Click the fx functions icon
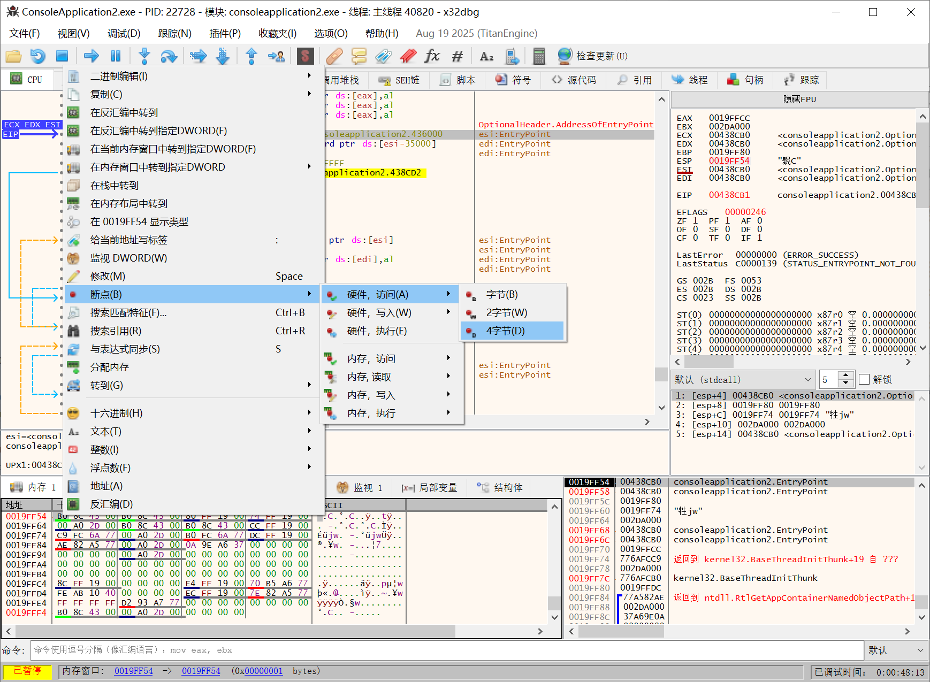This screenshot has height=682, width=930. coord(432,56)
